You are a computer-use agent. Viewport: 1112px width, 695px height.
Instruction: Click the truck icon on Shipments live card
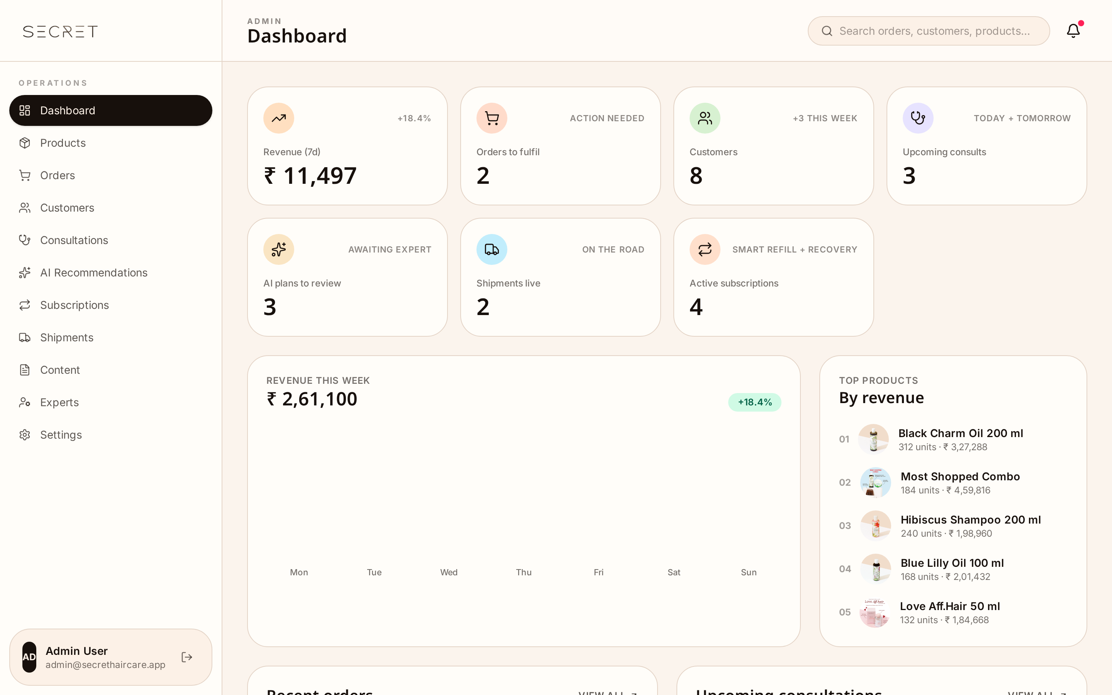(x=492, y=249)
